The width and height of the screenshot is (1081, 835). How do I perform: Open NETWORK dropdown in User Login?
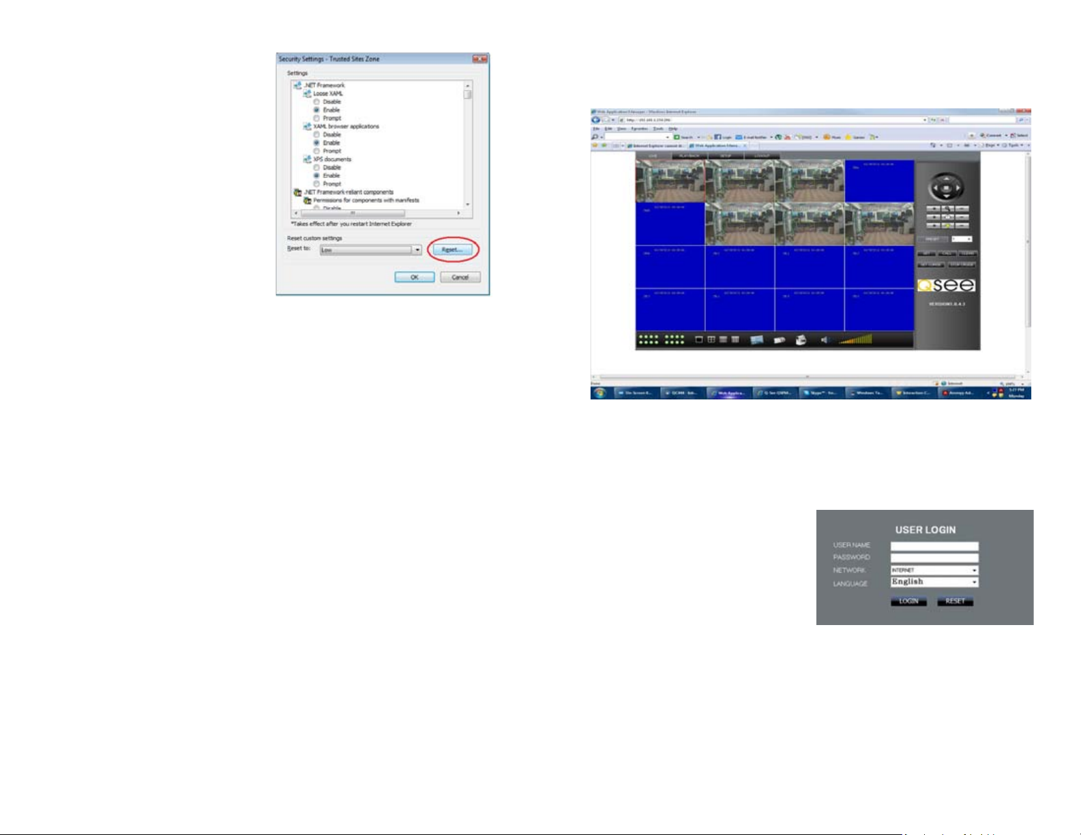(934, 570)
